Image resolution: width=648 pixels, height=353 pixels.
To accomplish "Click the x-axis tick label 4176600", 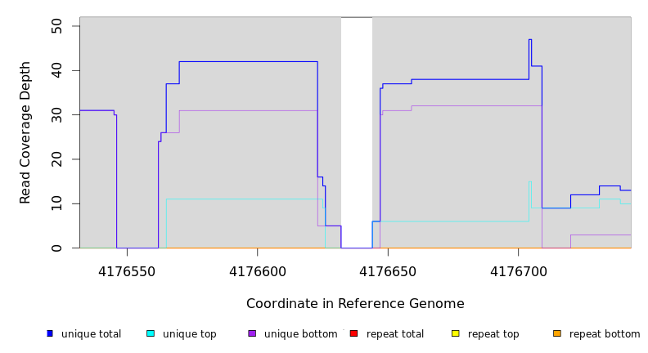I will [257, 270].
